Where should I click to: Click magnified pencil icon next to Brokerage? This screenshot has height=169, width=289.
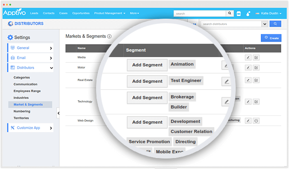[227, 102]
